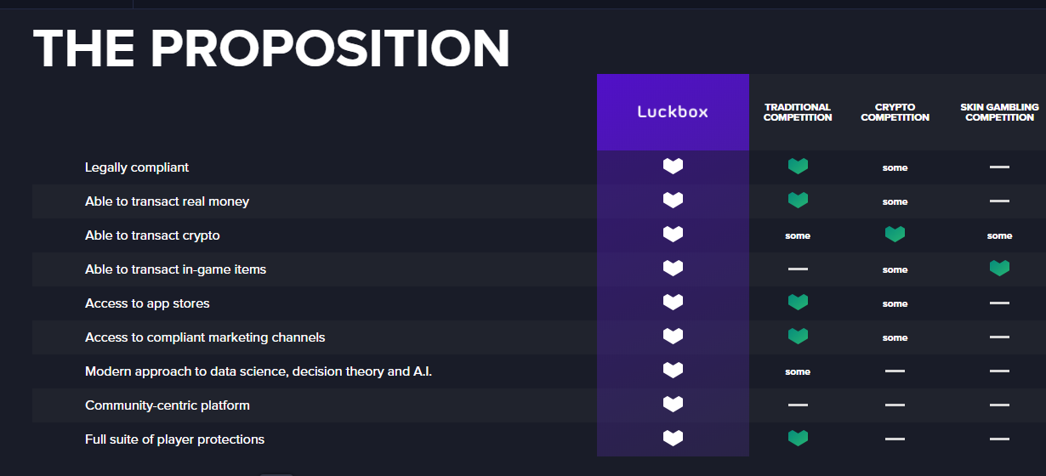The image size is (1046, 476).
Task: Click Traditional heart for Access to app stores
Action: [x=798, y=303]
